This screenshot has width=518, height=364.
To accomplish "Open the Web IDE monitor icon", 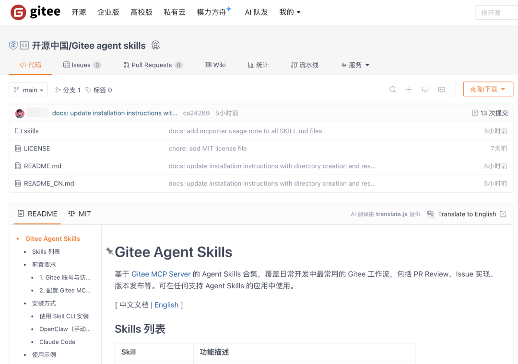I will click(x=425, y=90).
